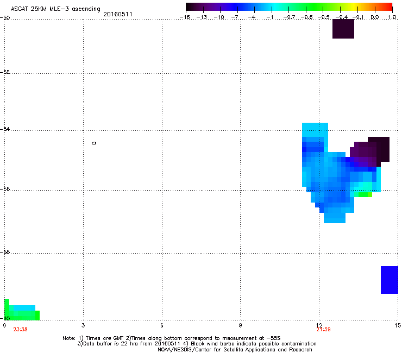Click the note line '3)Data buffer is 22 hrs'
The height and width of the screenshot is (353, 402).
tap(197, 344)
